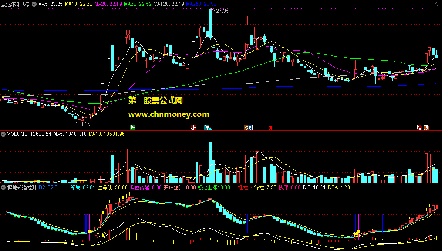Screen dimensions: 442x251
Task: Expand the 极地转强拉升 indicator dropdown chevron
Action: (x=3, y=187)
